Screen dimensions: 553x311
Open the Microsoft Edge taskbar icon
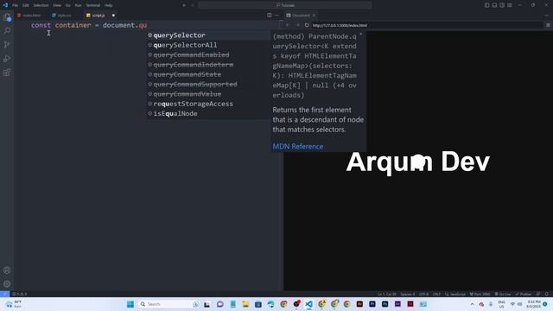[270, 304]
